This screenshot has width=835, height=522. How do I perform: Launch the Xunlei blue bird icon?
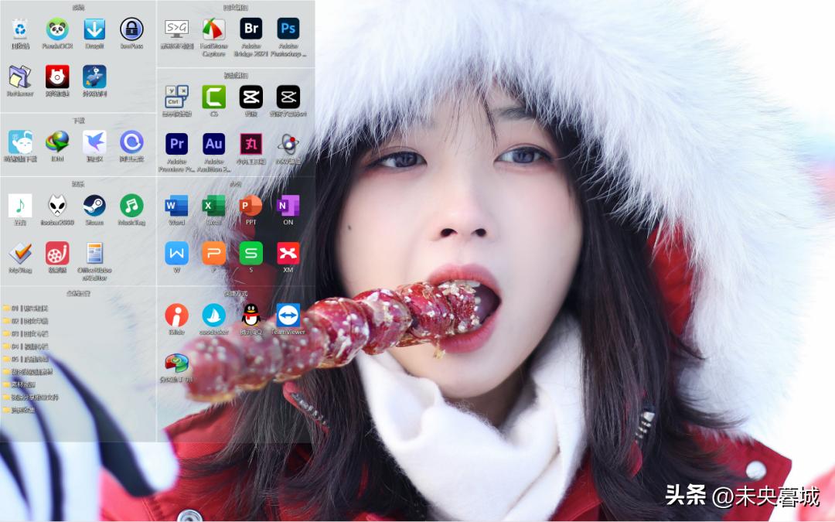pos(94,142)
